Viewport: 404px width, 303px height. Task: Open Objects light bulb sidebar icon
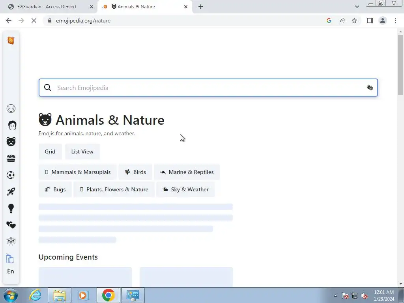coord(11,208)
